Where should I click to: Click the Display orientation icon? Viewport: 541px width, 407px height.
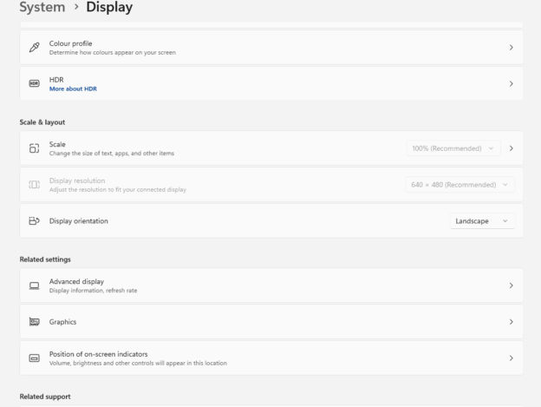pyautogui.click(x=34, y=221)
